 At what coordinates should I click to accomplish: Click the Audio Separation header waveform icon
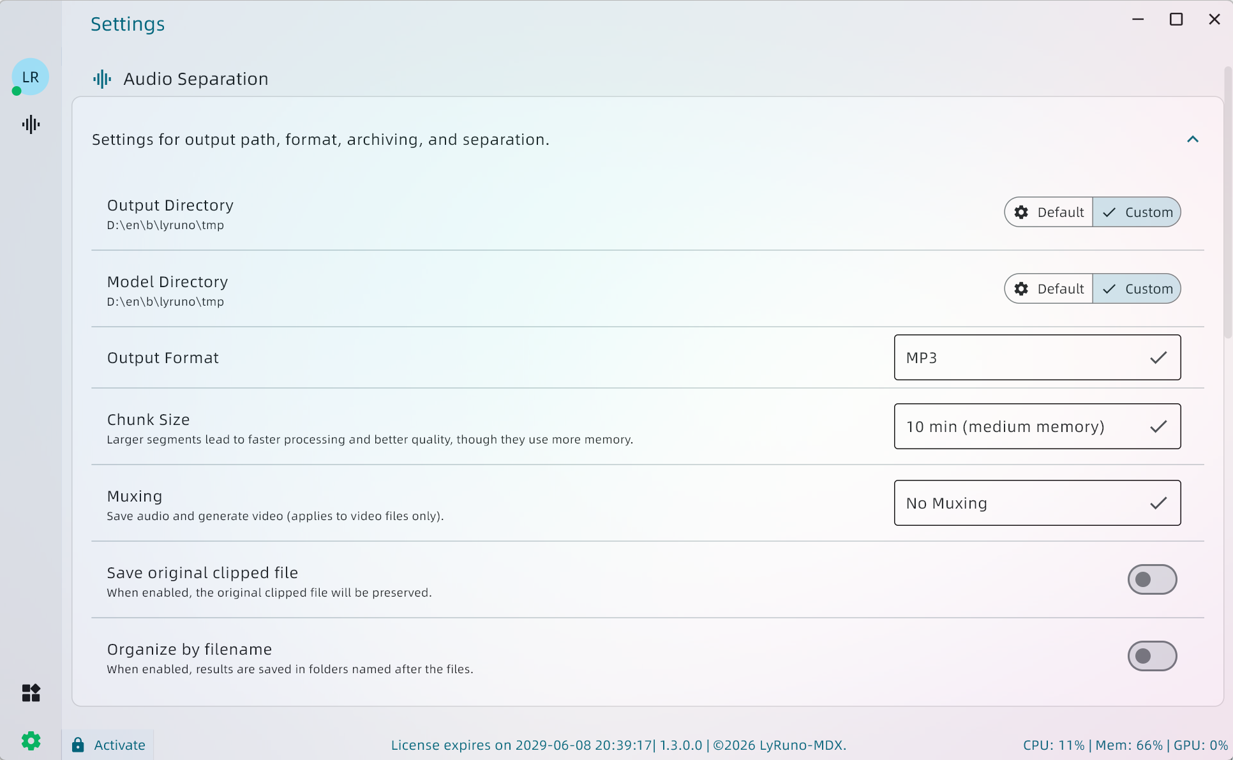[x=102, y=79]
